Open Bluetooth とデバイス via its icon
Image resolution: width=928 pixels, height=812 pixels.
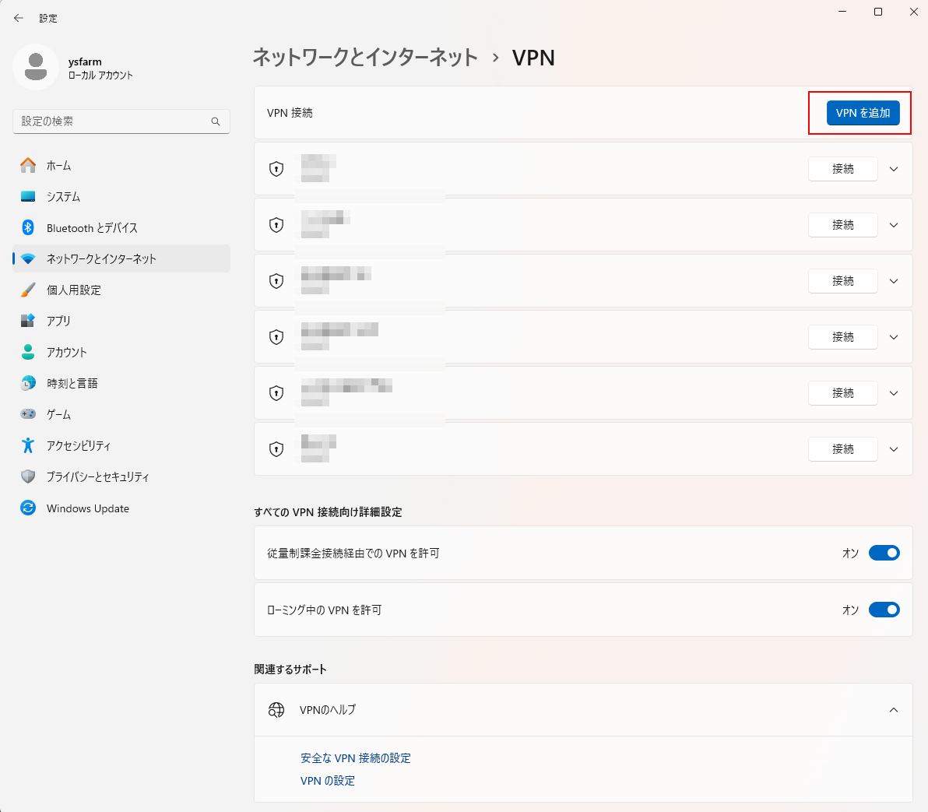click(28, 227)
